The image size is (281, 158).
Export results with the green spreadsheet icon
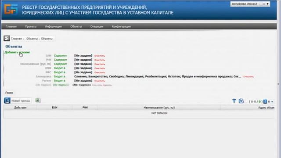[x=38, y=101]
